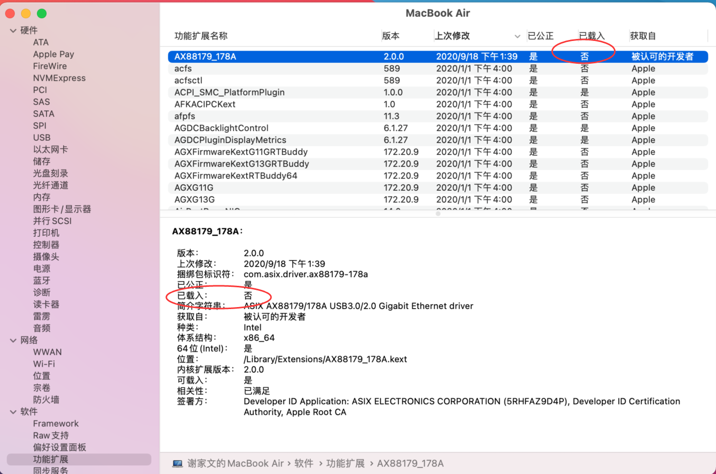Select the AGDCBacklightControl row
The image size is (716, 474).
coord(221,128)
